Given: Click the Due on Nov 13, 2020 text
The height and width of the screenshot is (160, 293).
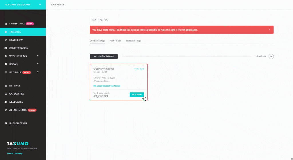Looking at the screenshot, I should tap(104, 78).
